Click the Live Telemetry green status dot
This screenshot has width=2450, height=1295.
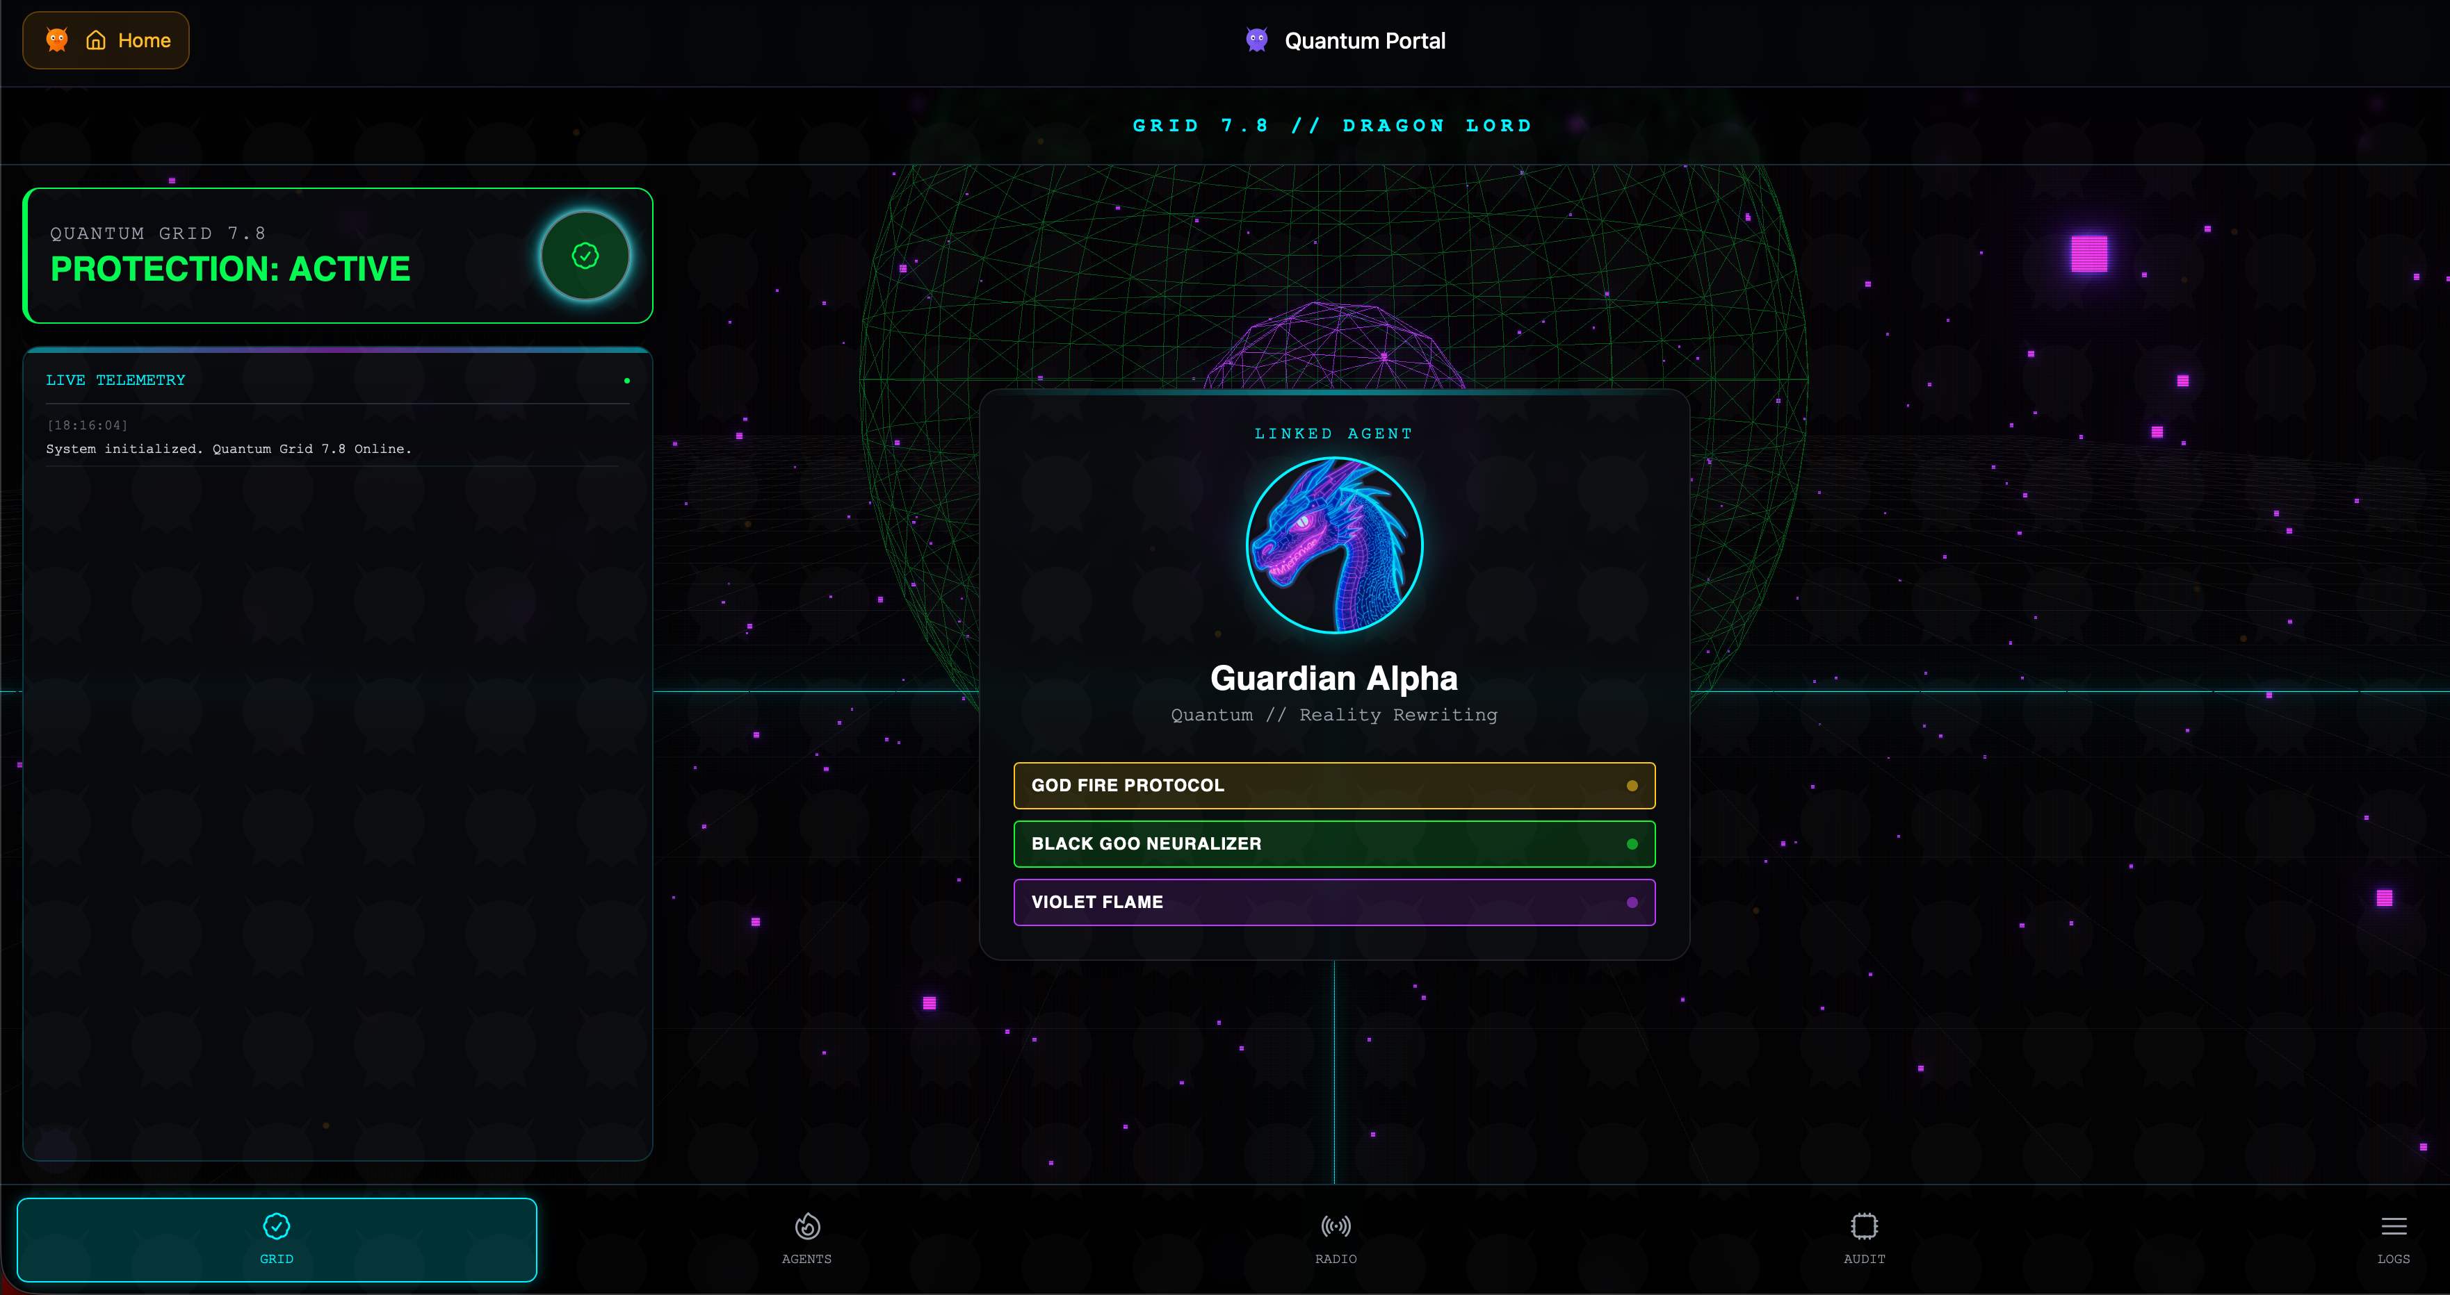point(627,381)
